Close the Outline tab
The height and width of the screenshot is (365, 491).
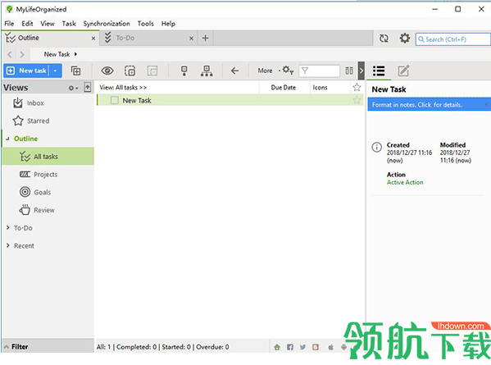point(93,39)
